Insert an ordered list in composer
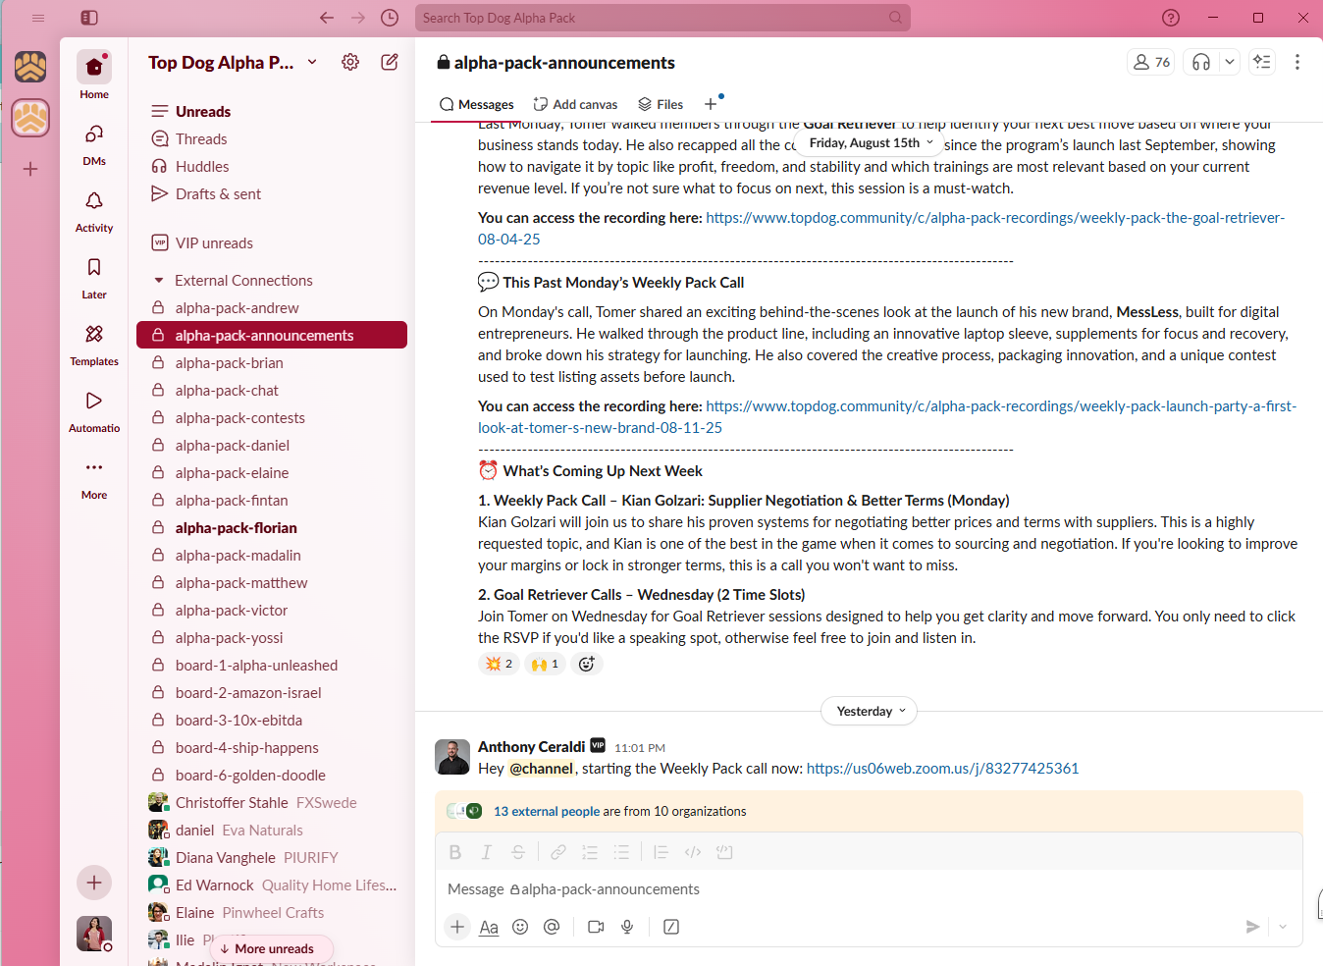 coord(590,852)
